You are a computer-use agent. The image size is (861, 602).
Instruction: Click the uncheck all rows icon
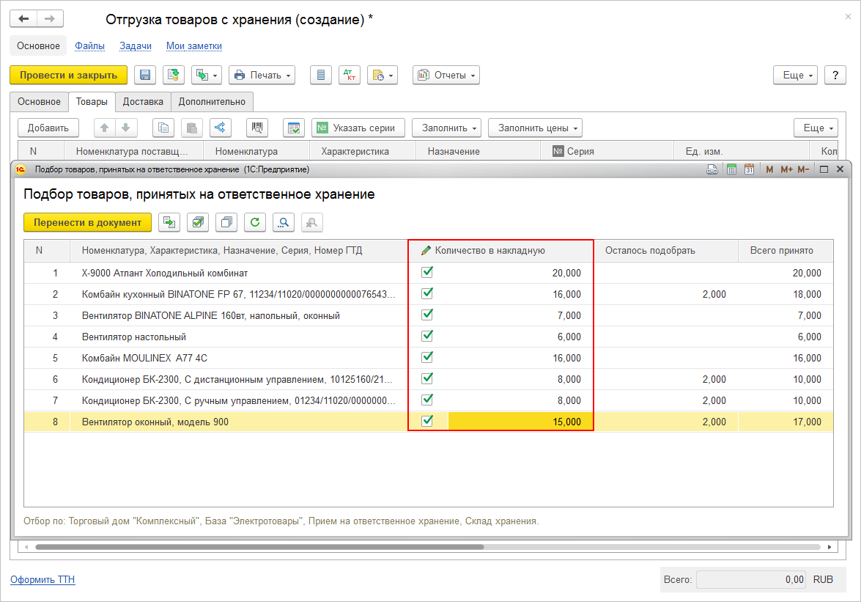226,222
